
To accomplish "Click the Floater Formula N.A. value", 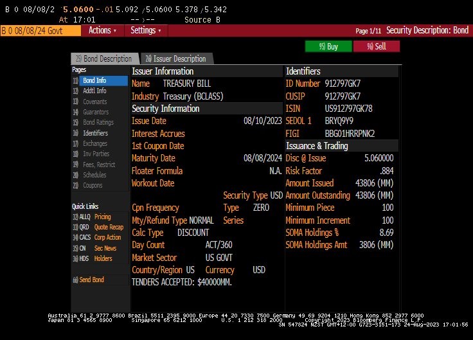I will click(x=276, y=171).
